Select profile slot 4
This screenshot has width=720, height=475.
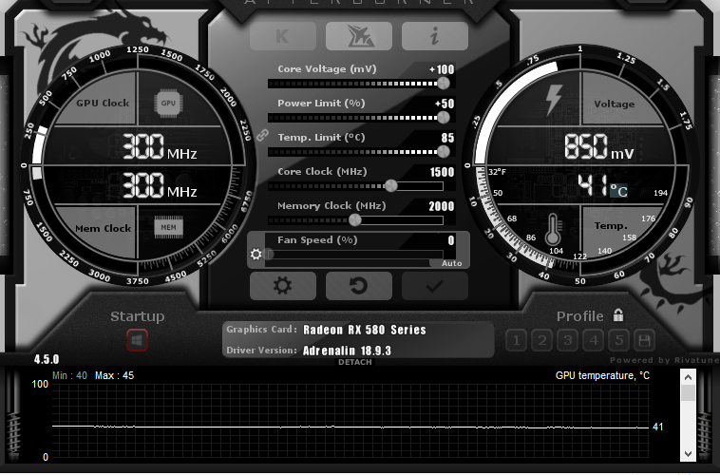point(594,340)
